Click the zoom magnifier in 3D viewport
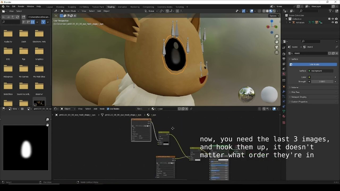Image resolution: width=340 pixels, height=191 pixels. click(x=277, y=36)
